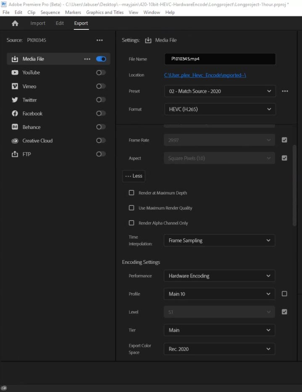Image resolution: width=302 pixels, height=392 pixels.
Task: Open the export Location path link
Action: (x=205, y=75)
